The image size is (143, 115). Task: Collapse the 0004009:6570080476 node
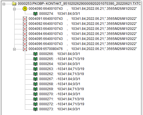tap(14, 49)
